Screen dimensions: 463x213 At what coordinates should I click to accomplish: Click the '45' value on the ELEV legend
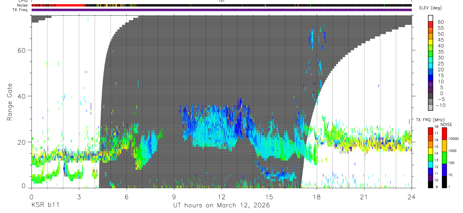440,40
